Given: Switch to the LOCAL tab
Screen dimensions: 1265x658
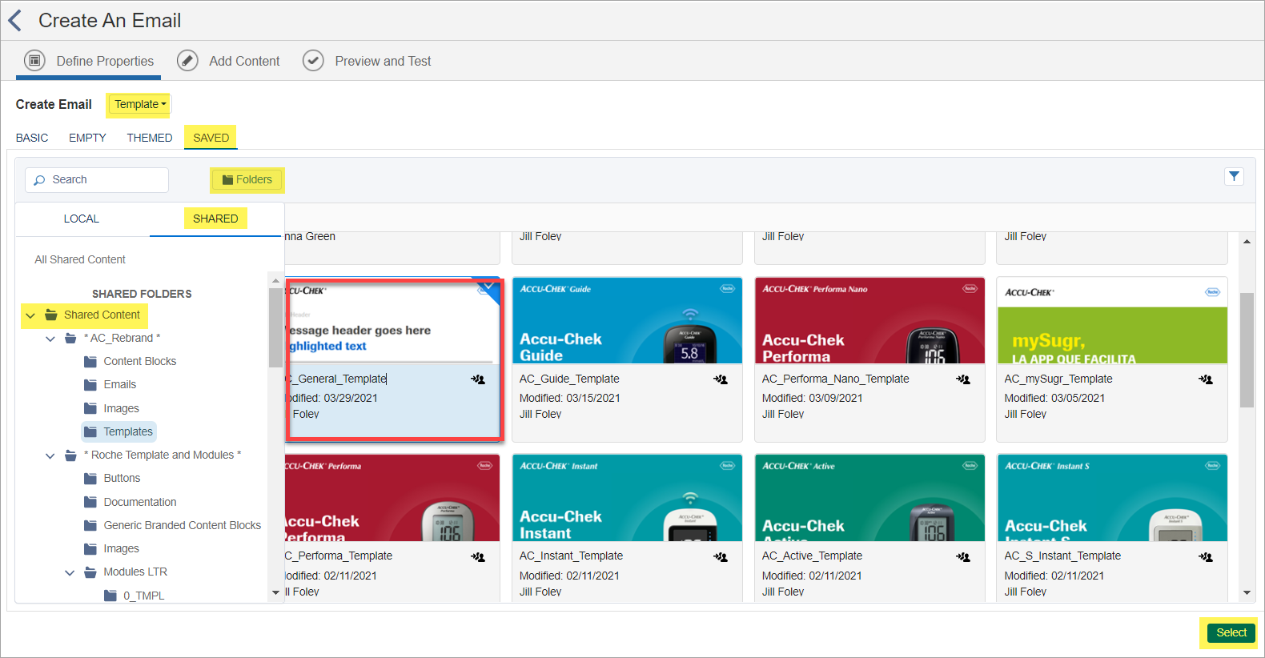Looking at the screenshot, I should [82, 219].
